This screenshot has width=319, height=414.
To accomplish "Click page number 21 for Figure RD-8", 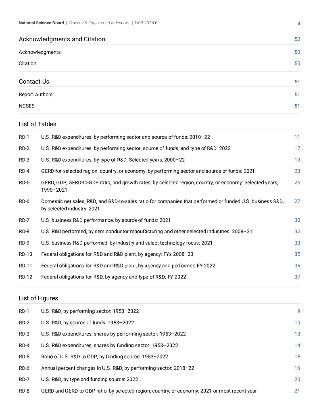I will [297, 391].
